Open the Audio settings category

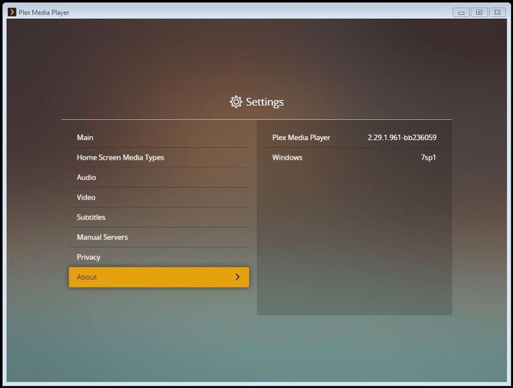(x=158, y=177)
